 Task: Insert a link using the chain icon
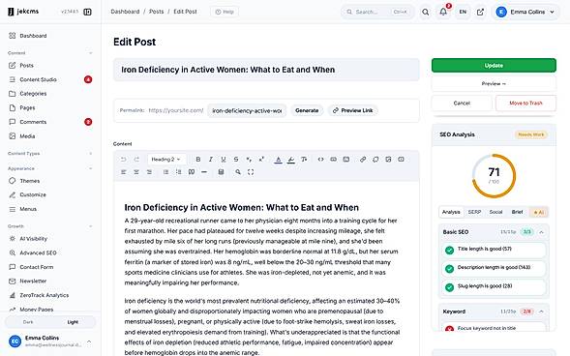[x=363, y=160]
